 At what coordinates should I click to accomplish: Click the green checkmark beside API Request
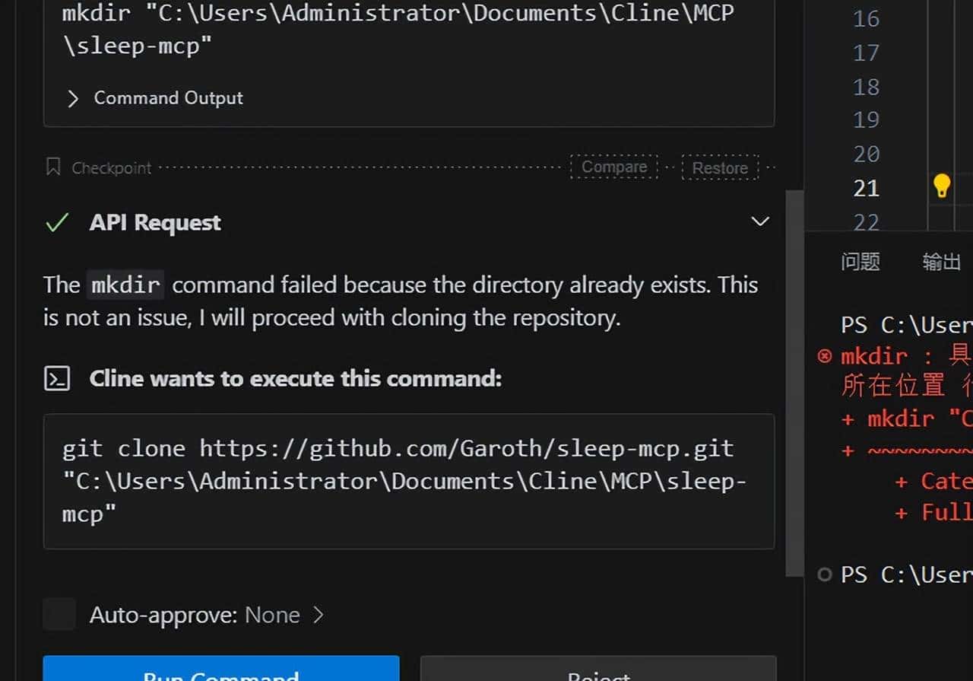click(55, 222)
